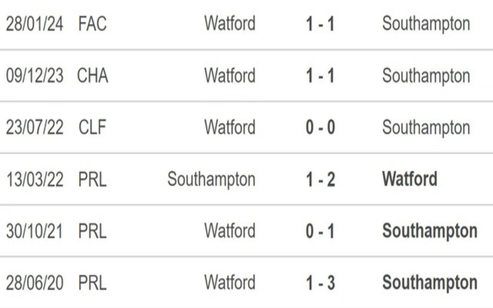493x308 pixels.
Task: Click the 0 - 0 score
Action: (320, 128)
